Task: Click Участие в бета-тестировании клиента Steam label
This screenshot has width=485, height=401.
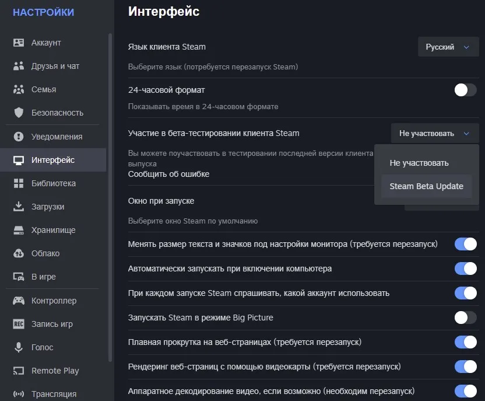Action: (x=214, y=133)
